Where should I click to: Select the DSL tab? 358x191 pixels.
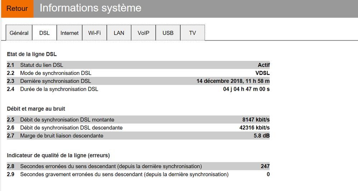(44, 33)
